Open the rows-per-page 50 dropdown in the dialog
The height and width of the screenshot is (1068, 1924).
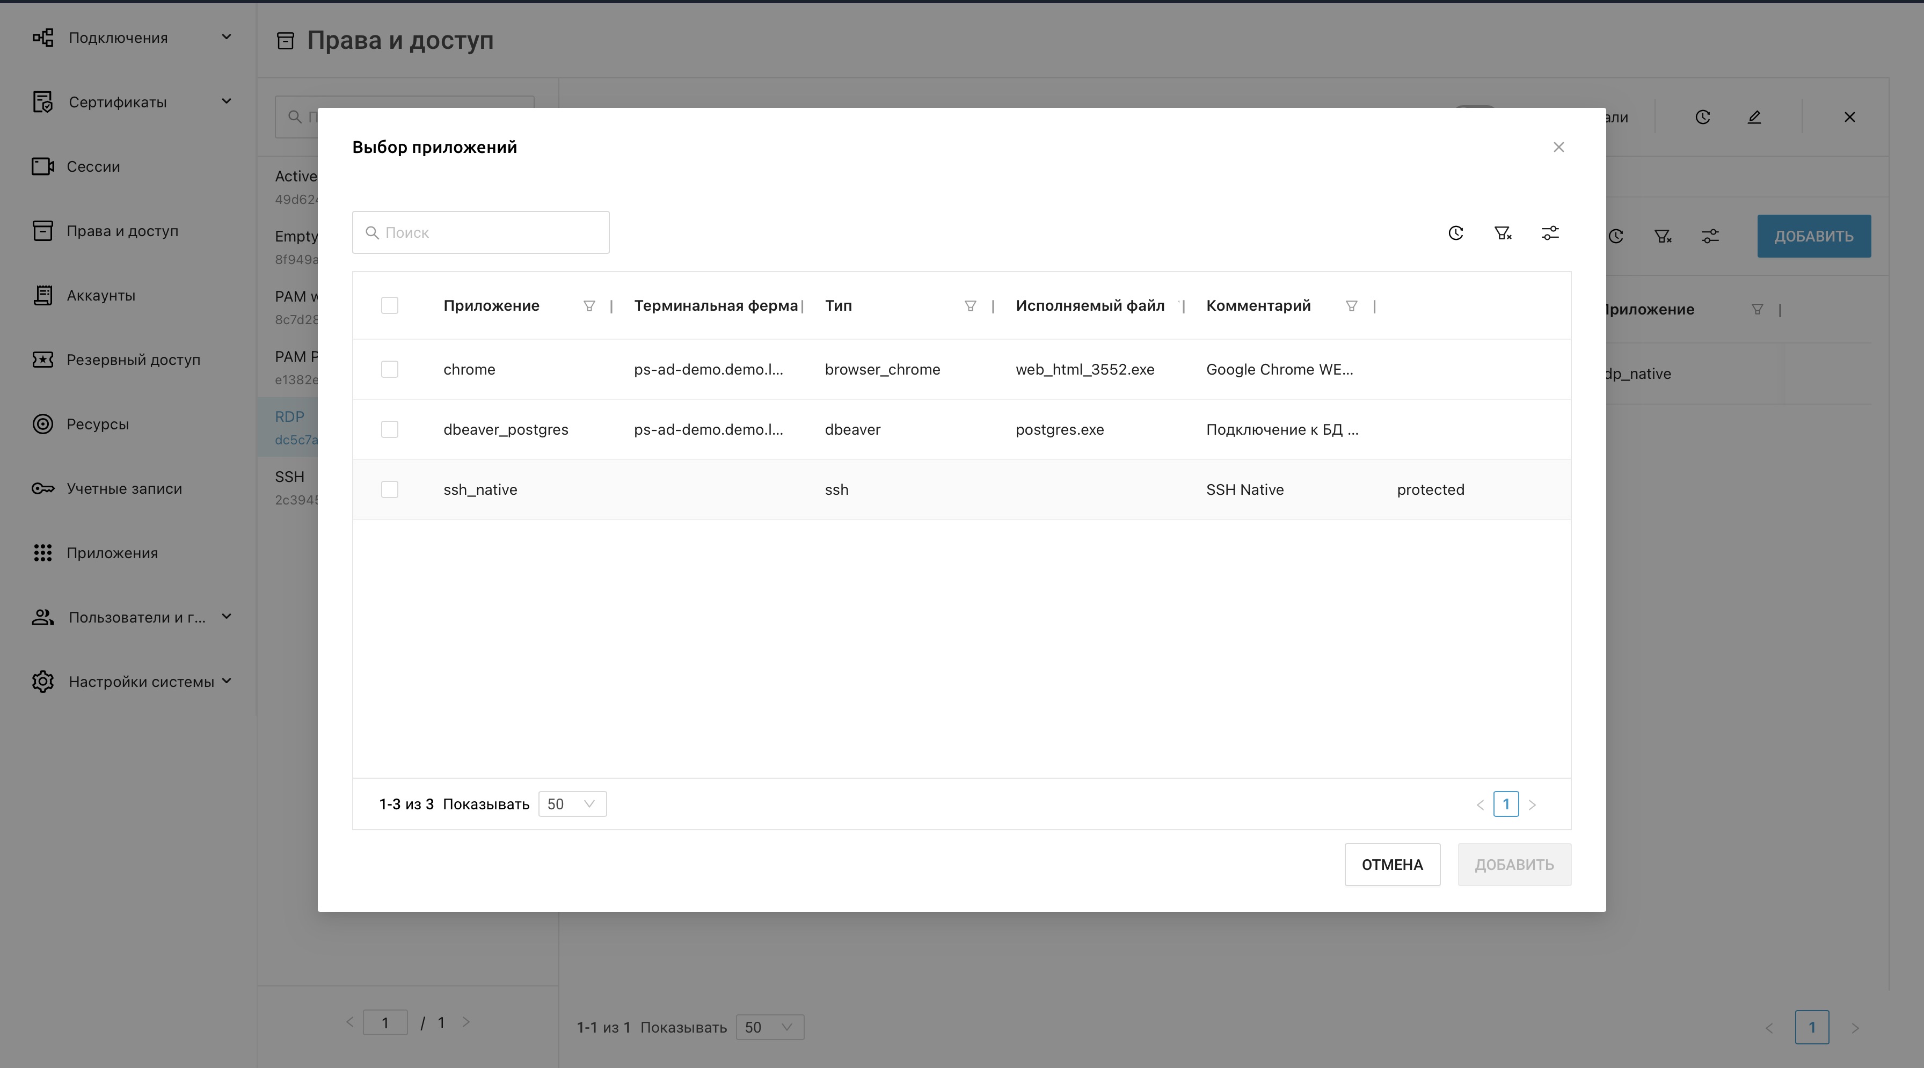click(x=572, y=803)
